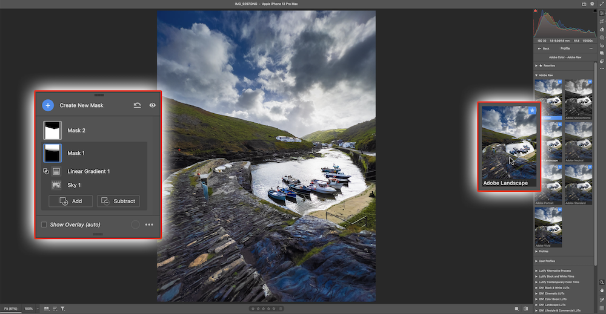
Task: Open zoom level dropdown arrow beside 100%
Action: point(38,309)
